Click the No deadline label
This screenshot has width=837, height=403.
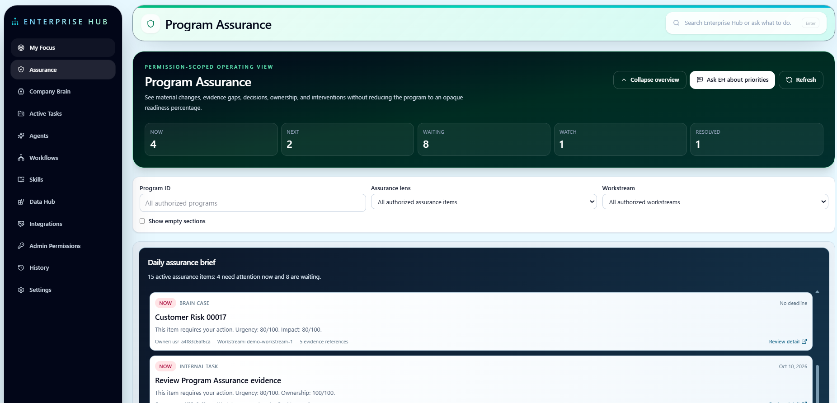click(x=793, y=303)
